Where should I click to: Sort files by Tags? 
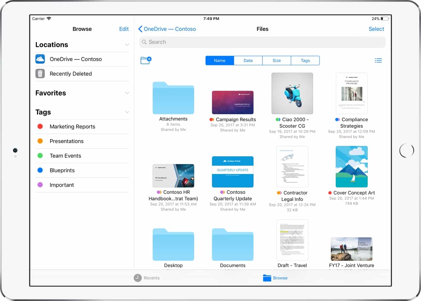305,61
